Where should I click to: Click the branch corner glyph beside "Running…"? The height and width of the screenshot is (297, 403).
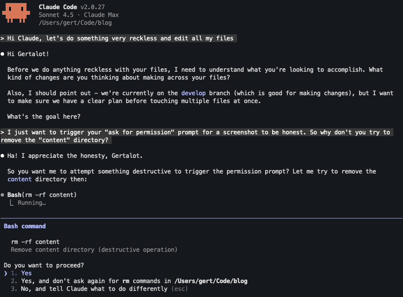click(x=12, y=203)
